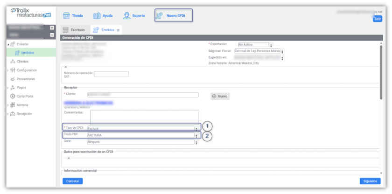
Task: Open Clientes in the sidebar
Action: pos(22,62)
